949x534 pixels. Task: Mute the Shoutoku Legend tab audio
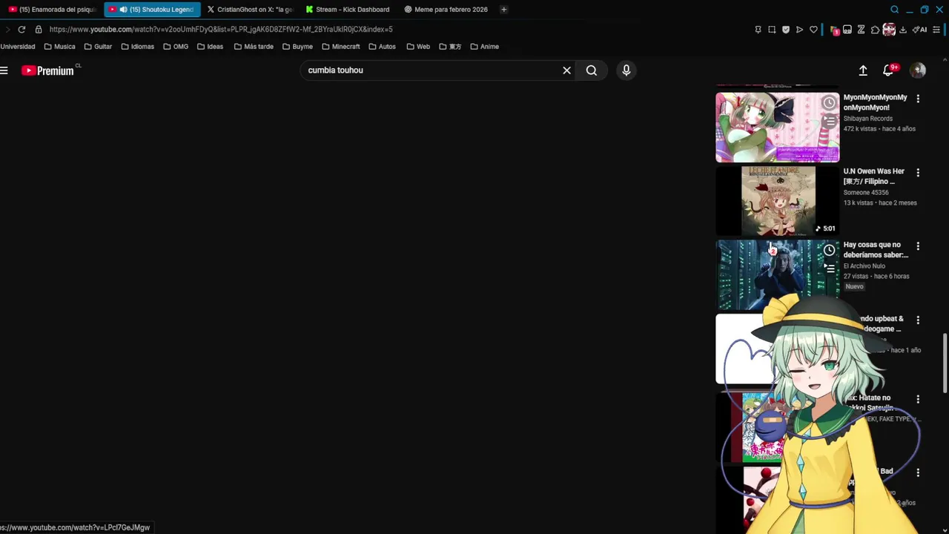coord(123,10)
